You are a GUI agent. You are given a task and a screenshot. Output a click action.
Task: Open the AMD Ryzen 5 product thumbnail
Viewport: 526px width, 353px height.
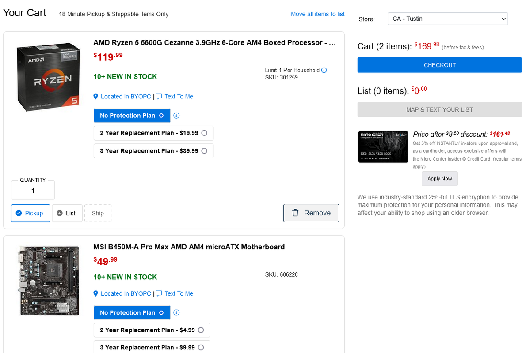point(48,77)
